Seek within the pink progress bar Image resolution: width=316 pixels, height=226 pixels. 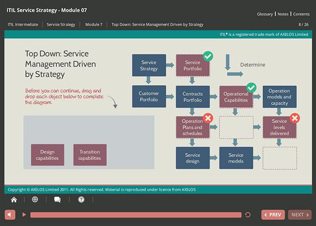tap(136, 215)
